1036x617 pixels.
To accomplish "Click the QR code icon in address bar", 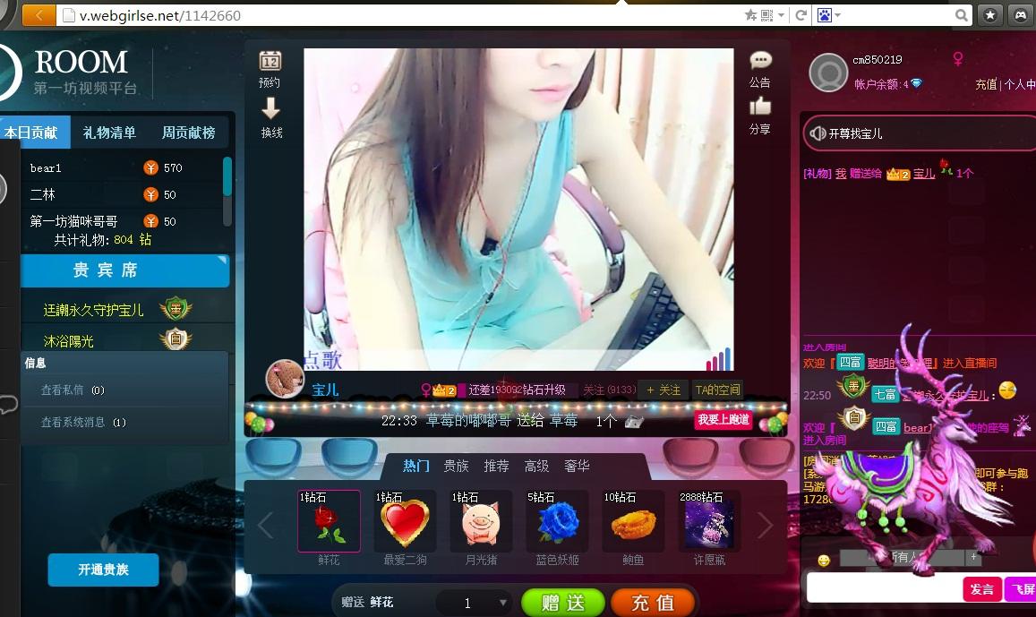I will (766, 15).
